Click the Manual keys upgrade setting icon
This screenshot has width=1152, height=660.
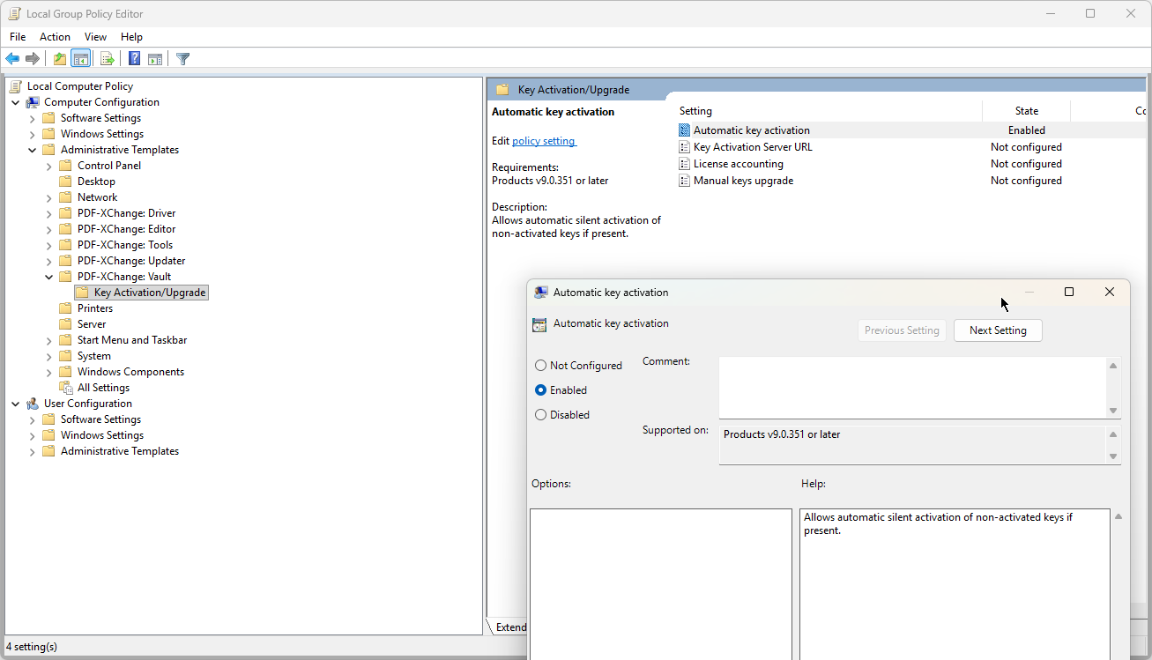pos(685,181)
